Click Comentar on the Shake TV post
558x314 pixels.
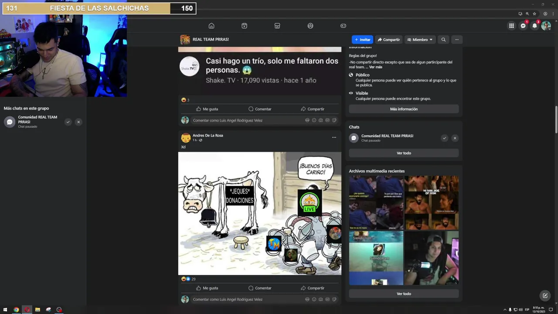(x=260, y=109)
